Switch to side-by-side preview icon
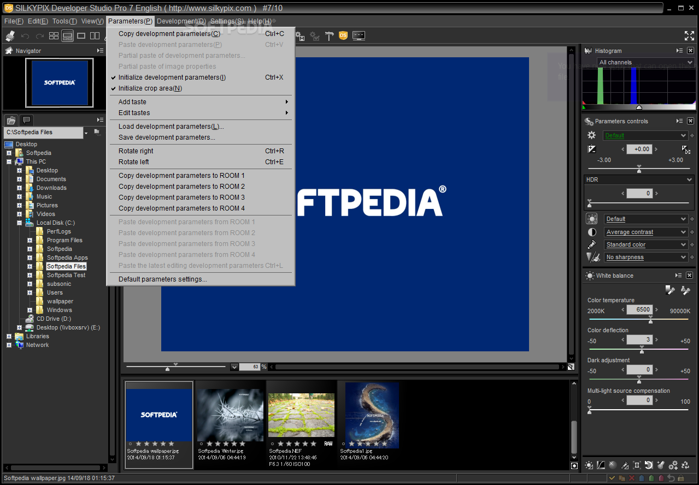 click(95, 36)
